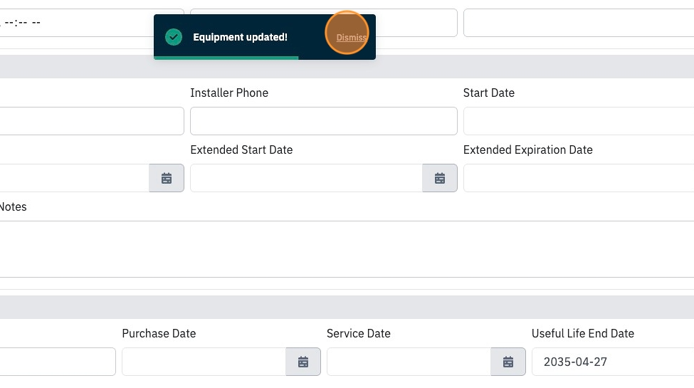Click inside the Notes text area

(347, 249)
